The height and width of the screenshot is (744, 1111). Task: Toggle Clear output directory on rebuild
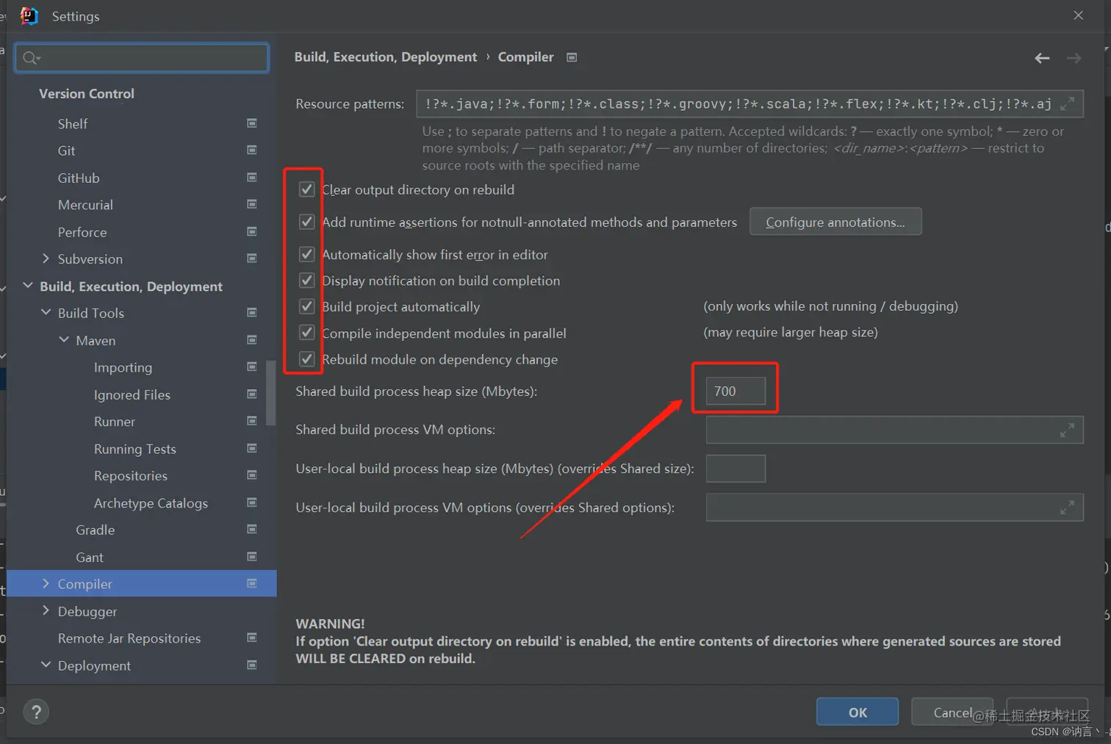[307, 189]
